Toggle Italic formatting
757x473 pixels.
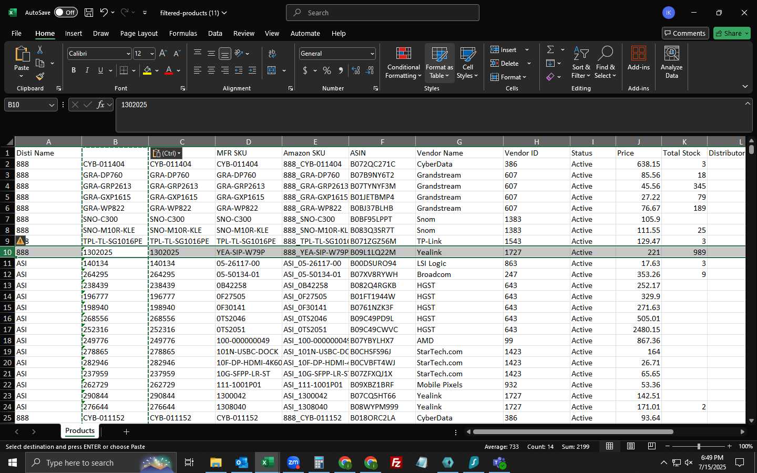click(x=87, y=70)
